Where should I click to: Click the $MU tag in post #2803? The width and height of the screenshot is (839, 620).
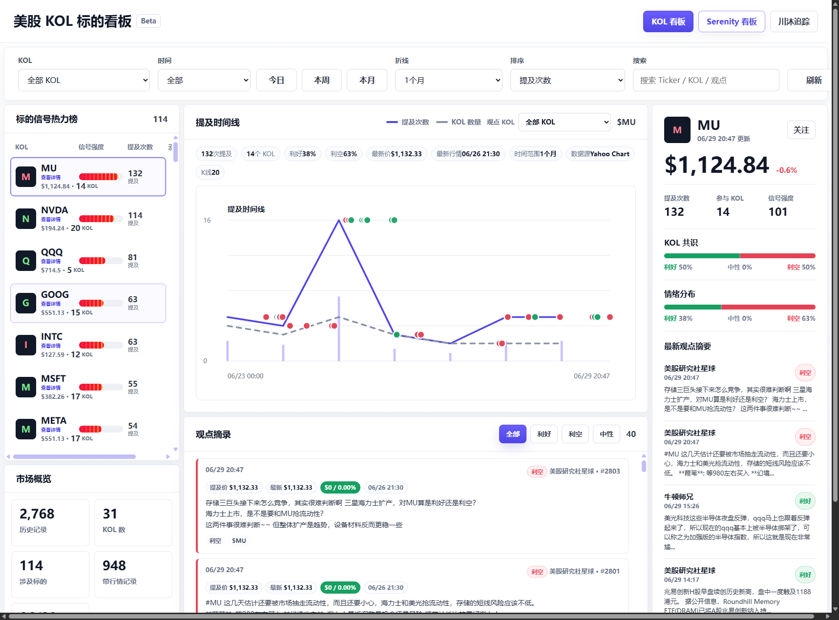pos(239,541)
